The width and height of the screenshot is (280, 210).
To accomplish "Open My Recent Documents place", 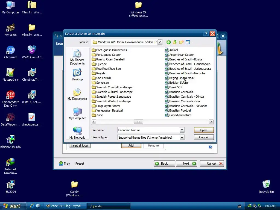I will pyautogui.click(x=77, y=57).
